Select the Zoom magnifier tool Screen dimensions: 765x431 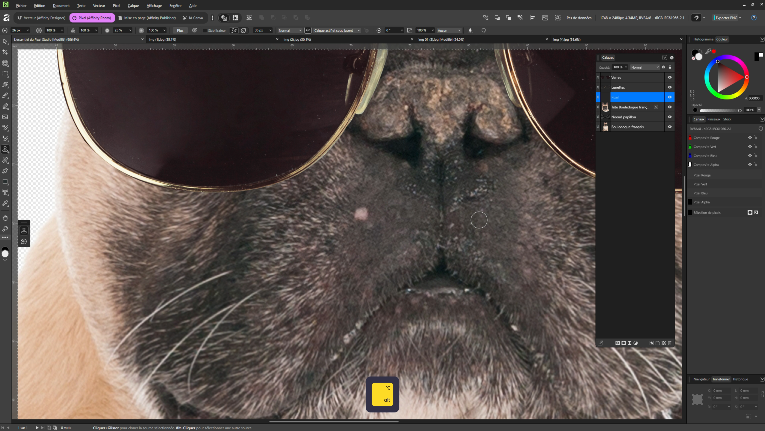[x=5, y=229]
